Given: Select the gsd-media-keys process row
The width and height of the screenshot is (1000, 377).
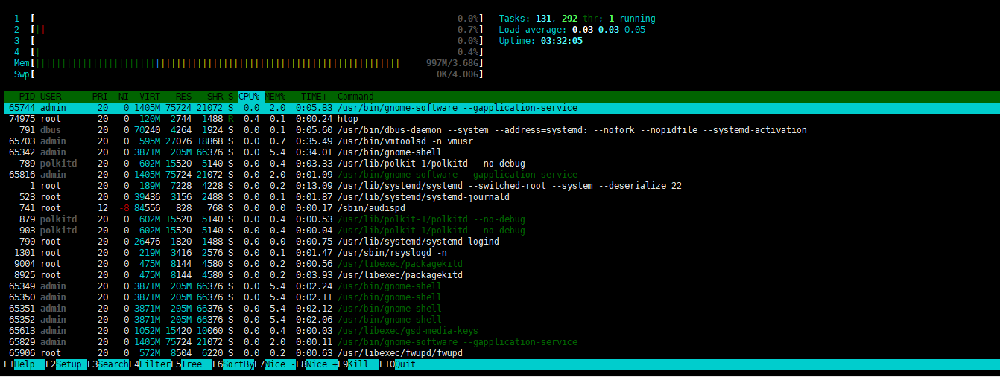Looking at the screenshot, I should tap(500, 331).
